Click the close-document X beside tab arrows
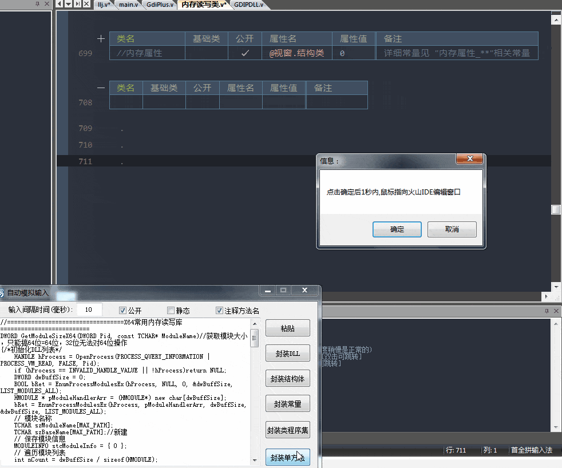 pos(86,4)
